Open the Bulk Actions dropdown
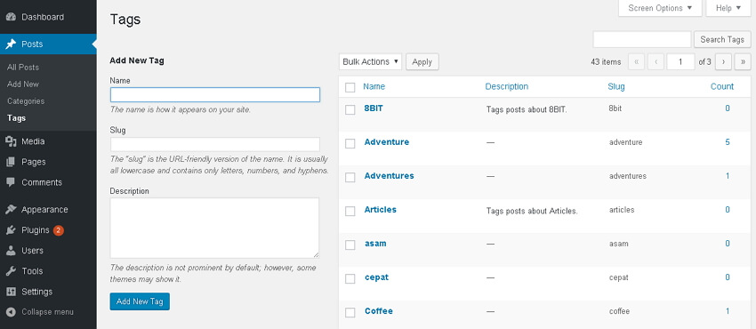Image resolution: width=756 pixels, height=329 pixels. coord(370,61)
